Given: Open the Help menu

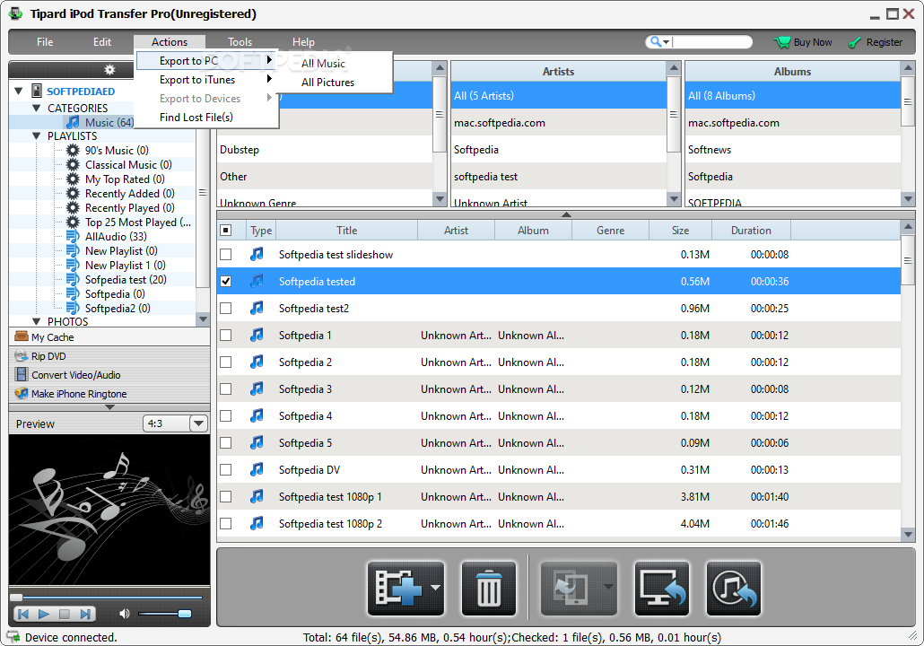Looking at the screenshot, I should (x=303, y=42).
